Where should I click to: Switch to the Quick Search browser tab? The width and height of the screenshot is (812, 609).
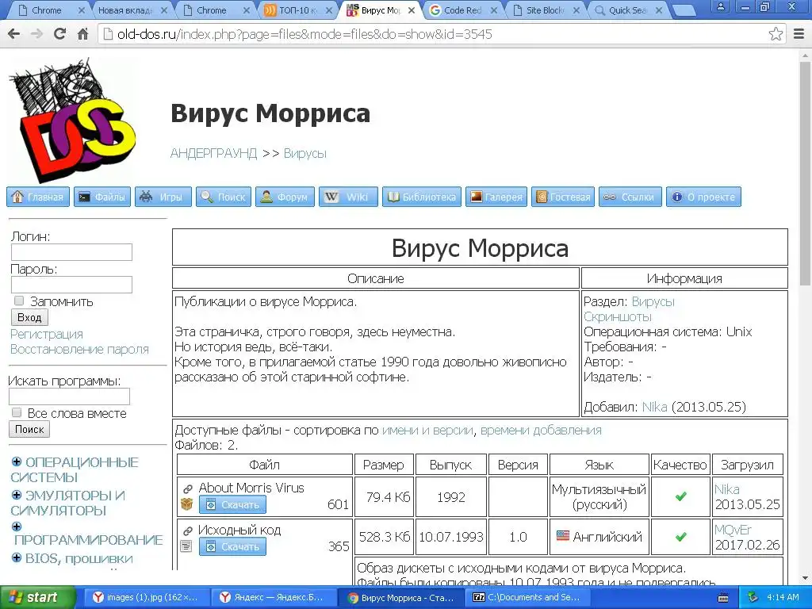click(628, 10)
